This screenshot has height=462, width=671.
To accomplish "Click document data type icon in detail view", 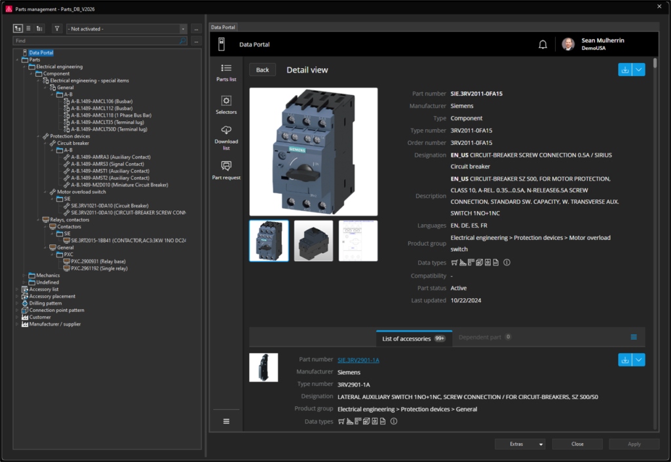I will tap(495, 263).
